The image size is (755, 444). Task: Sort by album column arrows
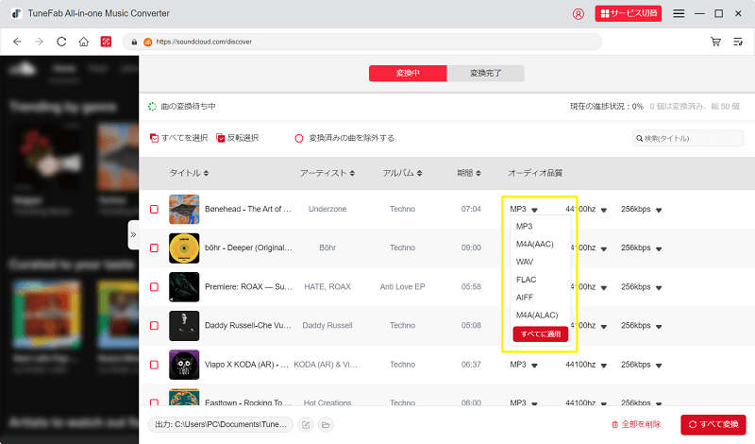coord(419,173)
